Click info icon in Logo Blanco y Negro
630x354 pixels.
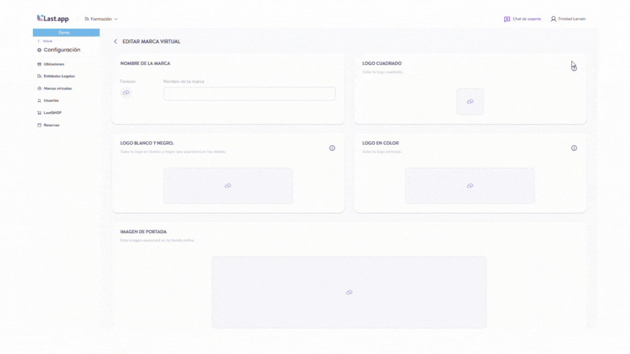(332, 148)
